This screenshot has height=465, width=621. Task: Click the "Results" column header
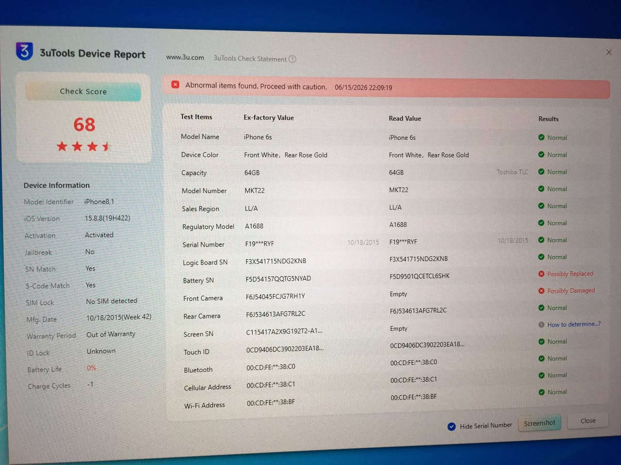point(548,119)
